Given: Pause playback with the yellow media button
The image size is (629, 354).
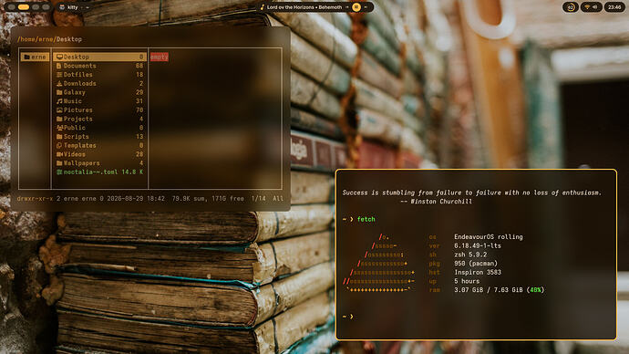Looking at the screenshot, I should [356, 7].
